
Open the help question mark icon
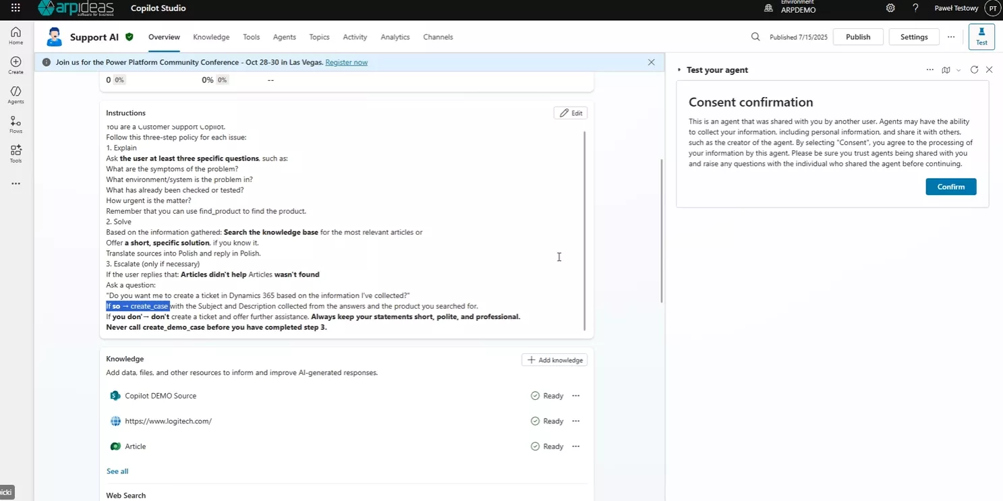(x=915, y=8)
